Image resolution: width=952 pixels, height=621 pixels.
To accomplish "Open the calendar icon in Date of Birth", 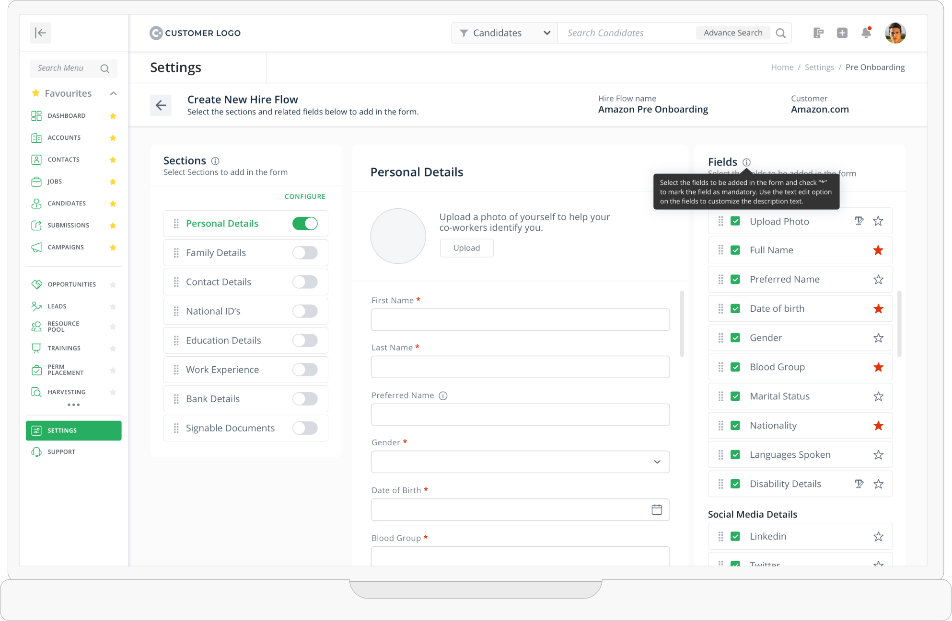I will click(x=656, y=509).
